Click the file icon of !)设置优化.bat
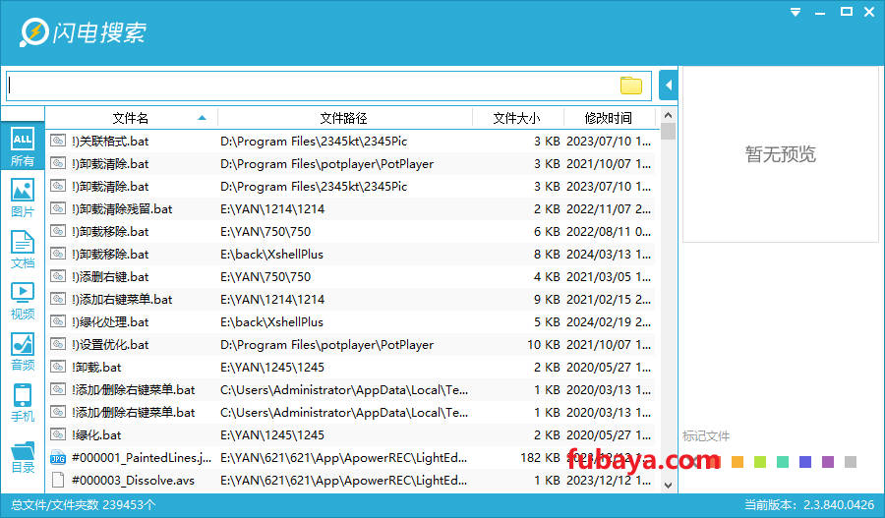 point(58,344)
